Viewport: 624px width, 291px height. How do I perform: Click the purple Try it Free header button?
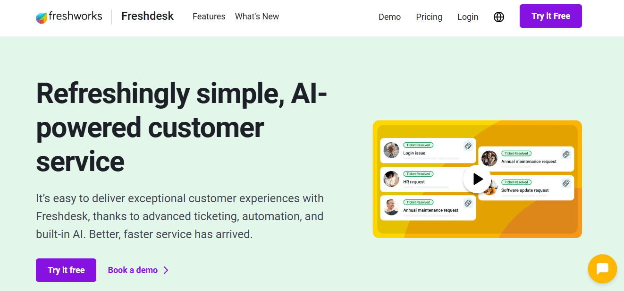coord(550,16)
